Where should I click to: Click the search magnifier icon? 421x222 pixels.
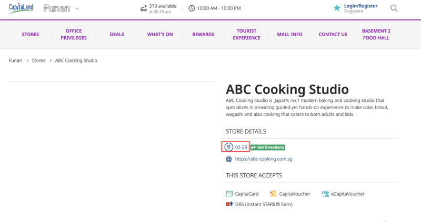point(394,8)
